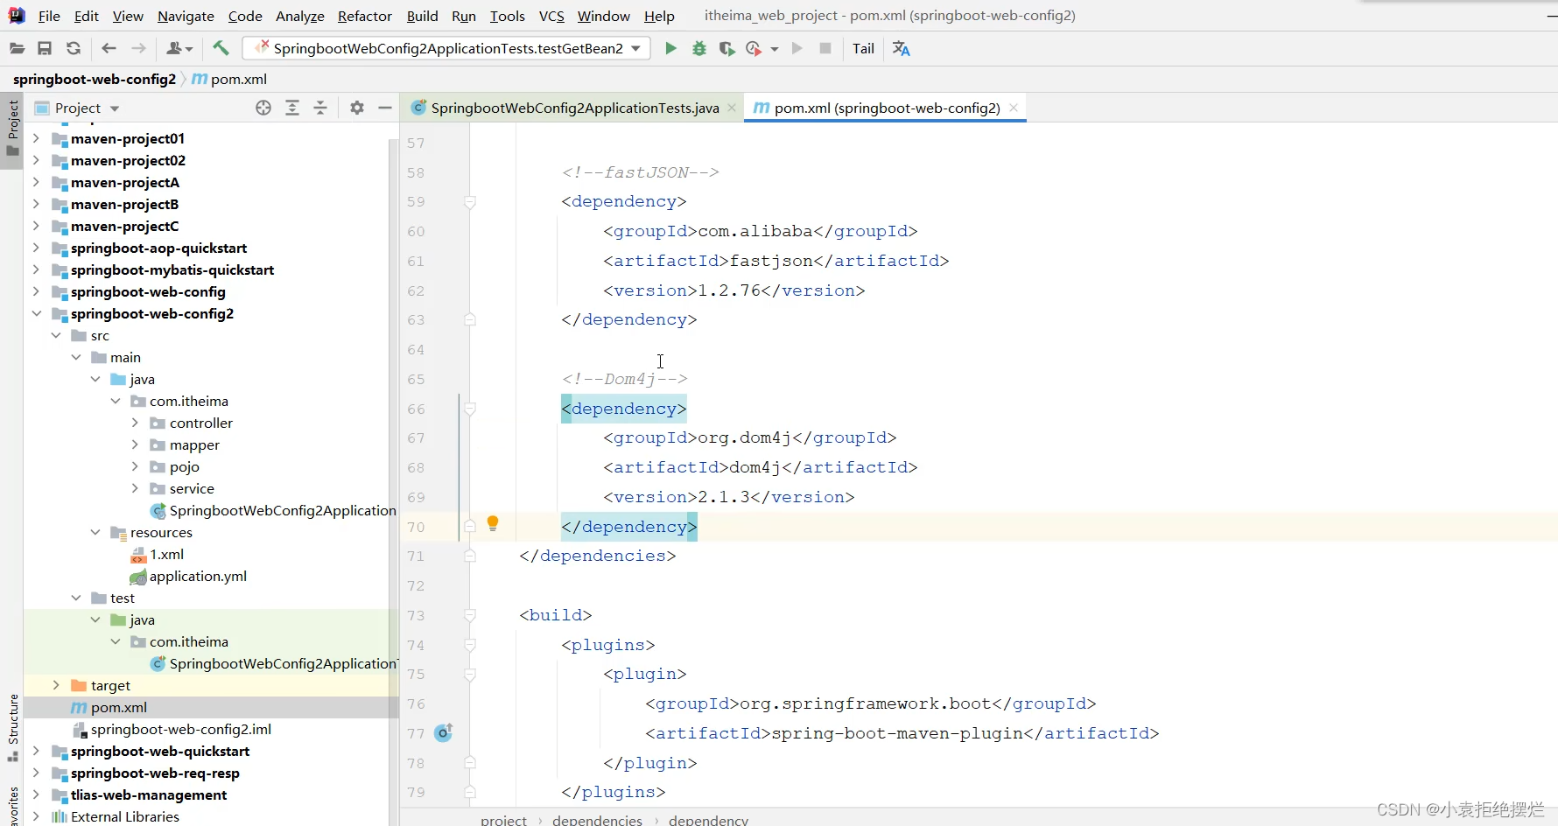Viewport: 1558px width, 826px height.
Task: Open the user/git account dropdown icon
Action: (179, 49)
